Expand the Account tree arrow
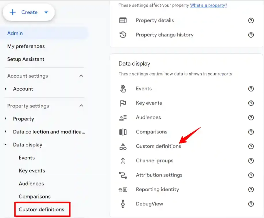 click(5, 89)
